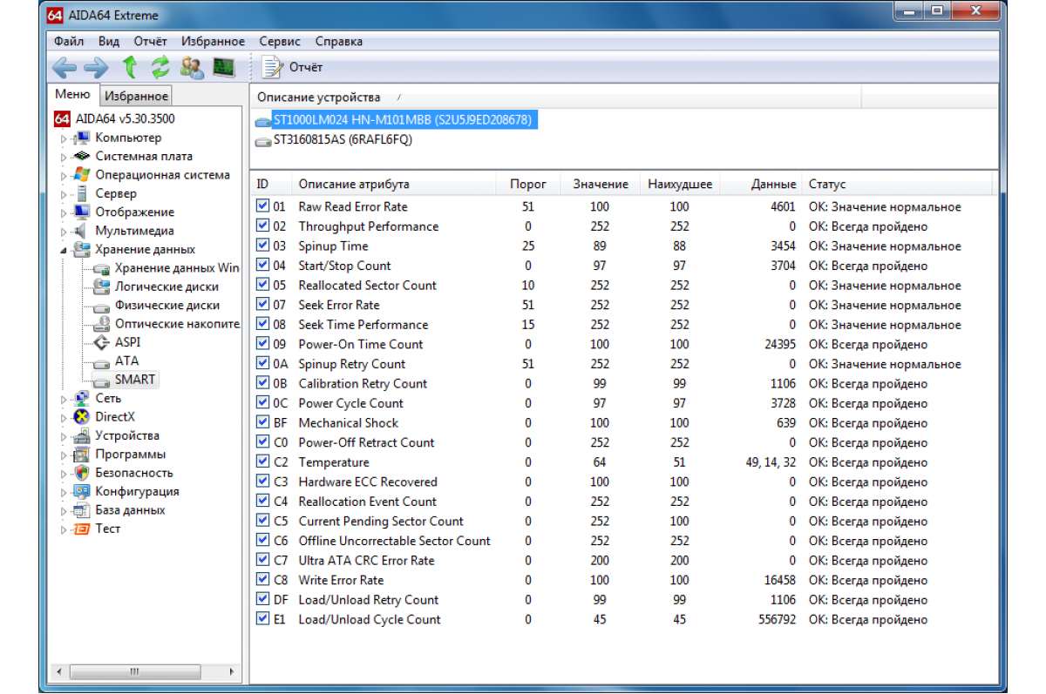Open the Вид menu

(109, 41)
